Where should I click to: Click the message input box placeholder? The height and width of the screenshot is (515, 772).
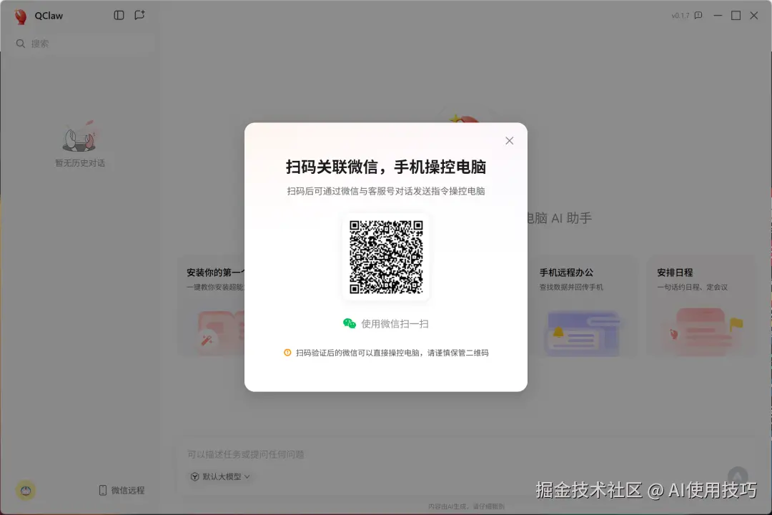[246, 454]
